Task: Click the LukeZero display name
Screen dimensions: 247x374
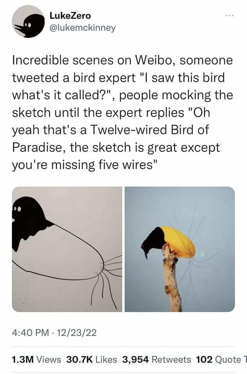Action: [x=70, y=16]
